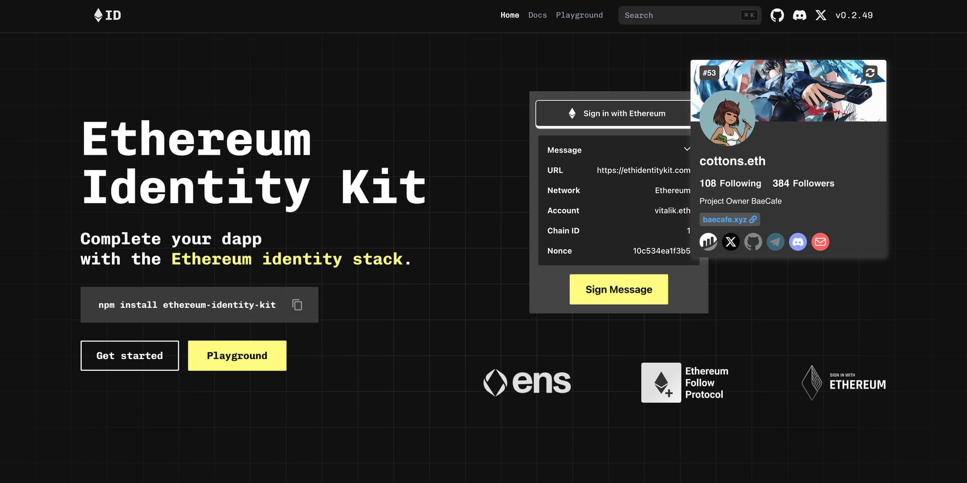
Task: Click the Sign Message button
Action: click(x=618, y=289)
